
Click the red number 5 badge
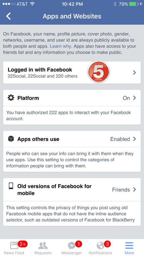(x=99, y=72)
